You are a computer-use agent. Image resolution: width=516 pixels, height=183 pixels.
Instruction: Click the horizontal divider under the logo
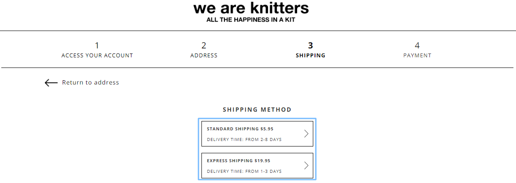click(x=258, y=31)
